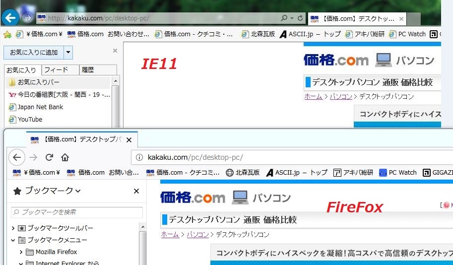Collapse ブックマークメニュー in Firefox sidebar
453x265 pixels.
(x=13, y=240)
